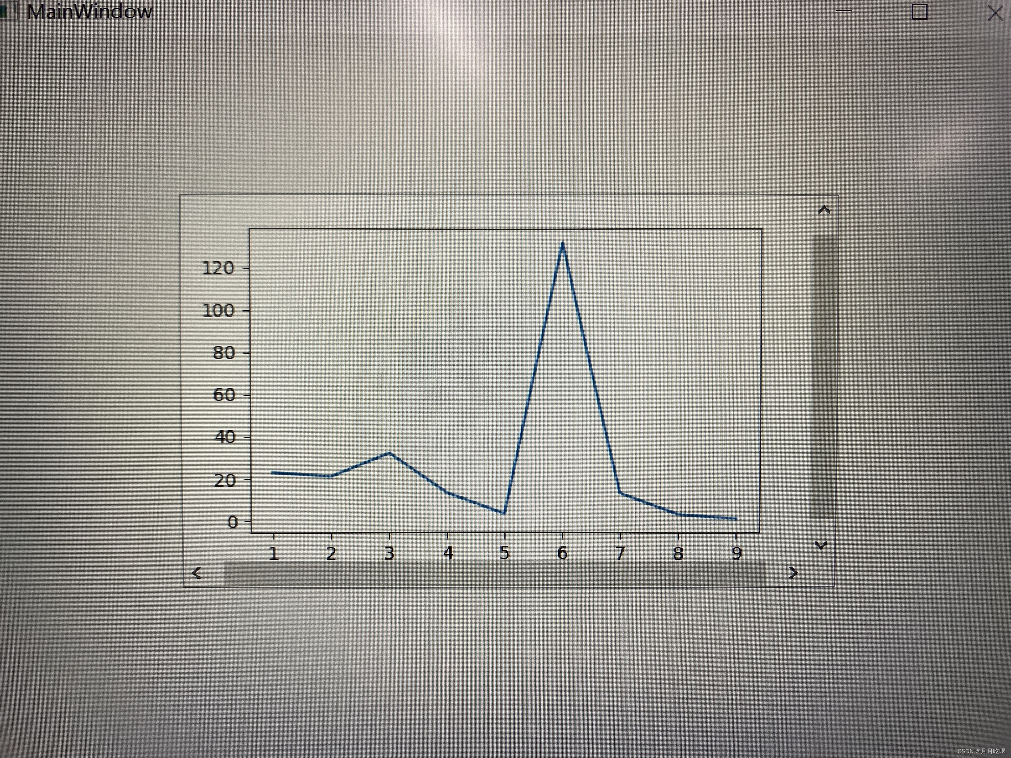The height and width of the screenshot is (758, 1011).
Task: Click the x-axis label 7
Action: (x=620, y=553)
